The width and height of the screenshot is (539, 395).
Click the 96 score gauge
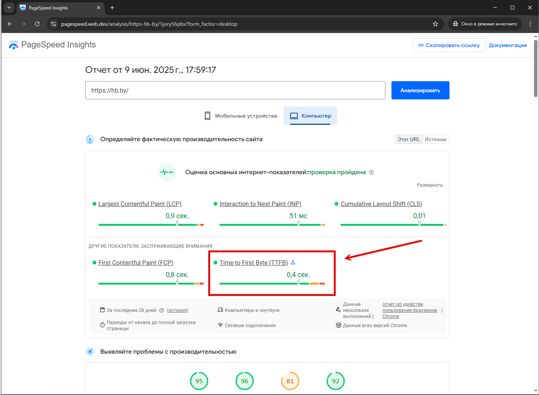click(245, 381)
